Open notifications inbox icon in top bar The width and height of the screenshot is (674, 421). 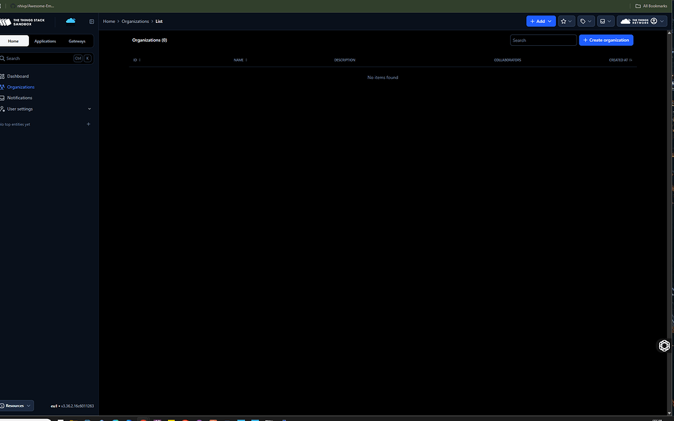[x=605, y=21]
